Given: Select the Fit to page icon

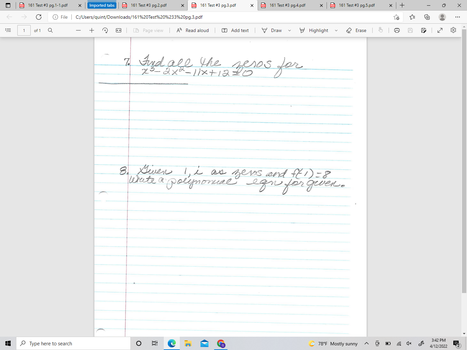Looking at the screenshot, I should 119,30.
